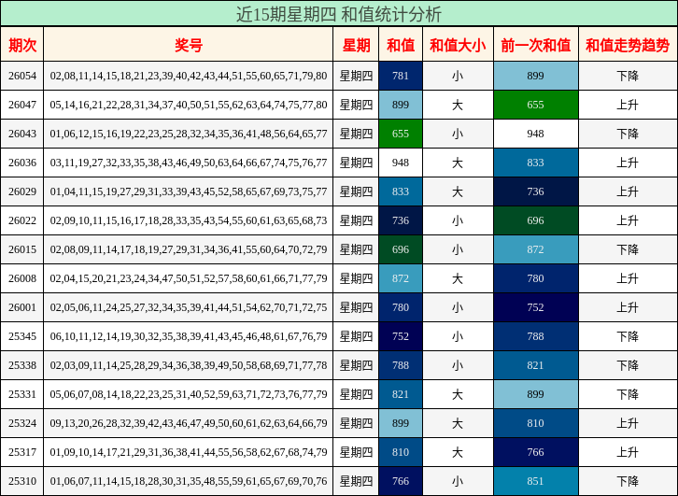This screenshot has height=496, width=678.
Task: Click previous sum 872 in row 26015
Action: coord(536,249)
